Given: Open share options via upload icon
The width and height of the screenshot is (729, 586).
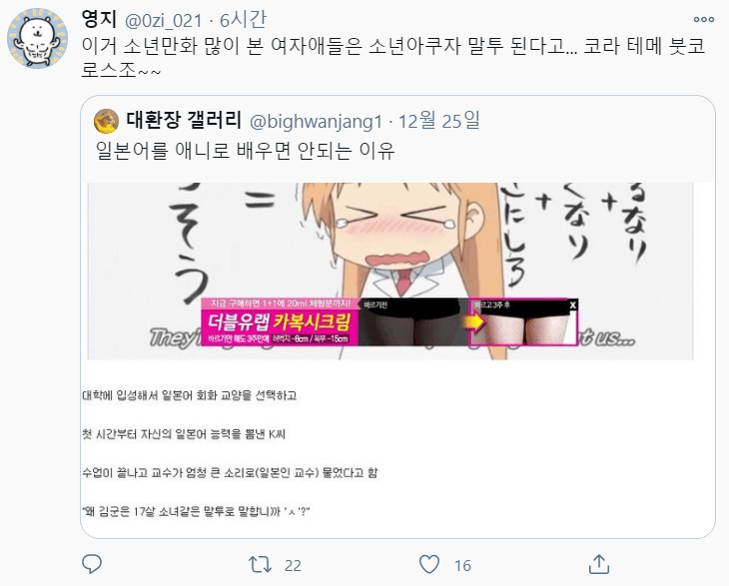Looking at the screenshot, I should pyautogui.click(x=599, y=564).
